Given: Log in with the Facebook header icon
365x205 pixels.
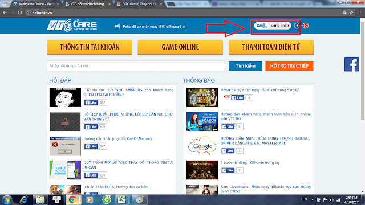Looking at the screenshot, I should click(x=297, y=26).
